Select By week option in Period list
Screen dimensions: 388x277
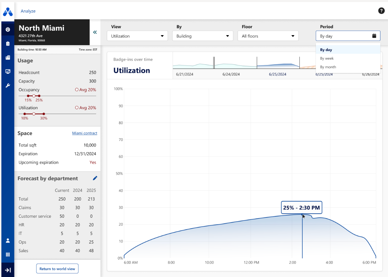(x=348, y=58)
